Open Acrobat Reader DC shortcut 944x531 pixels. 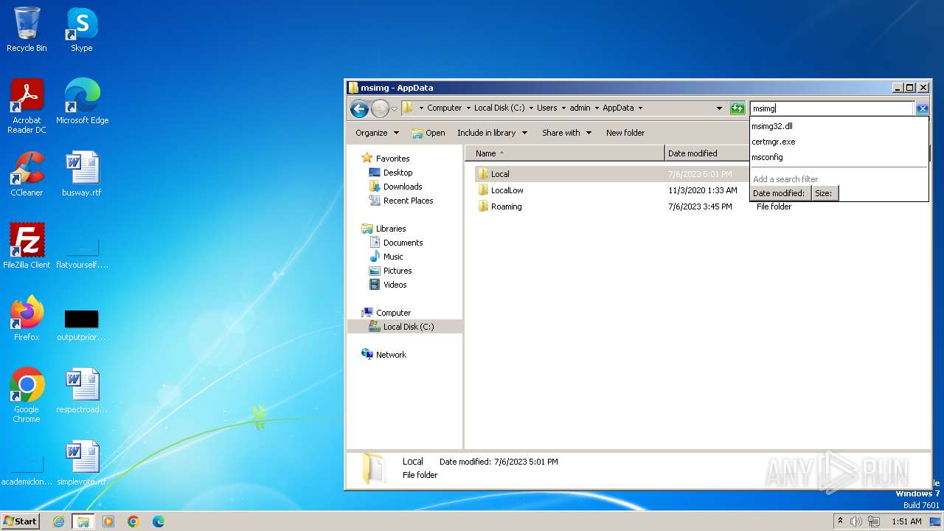click(x=27, y=105)
